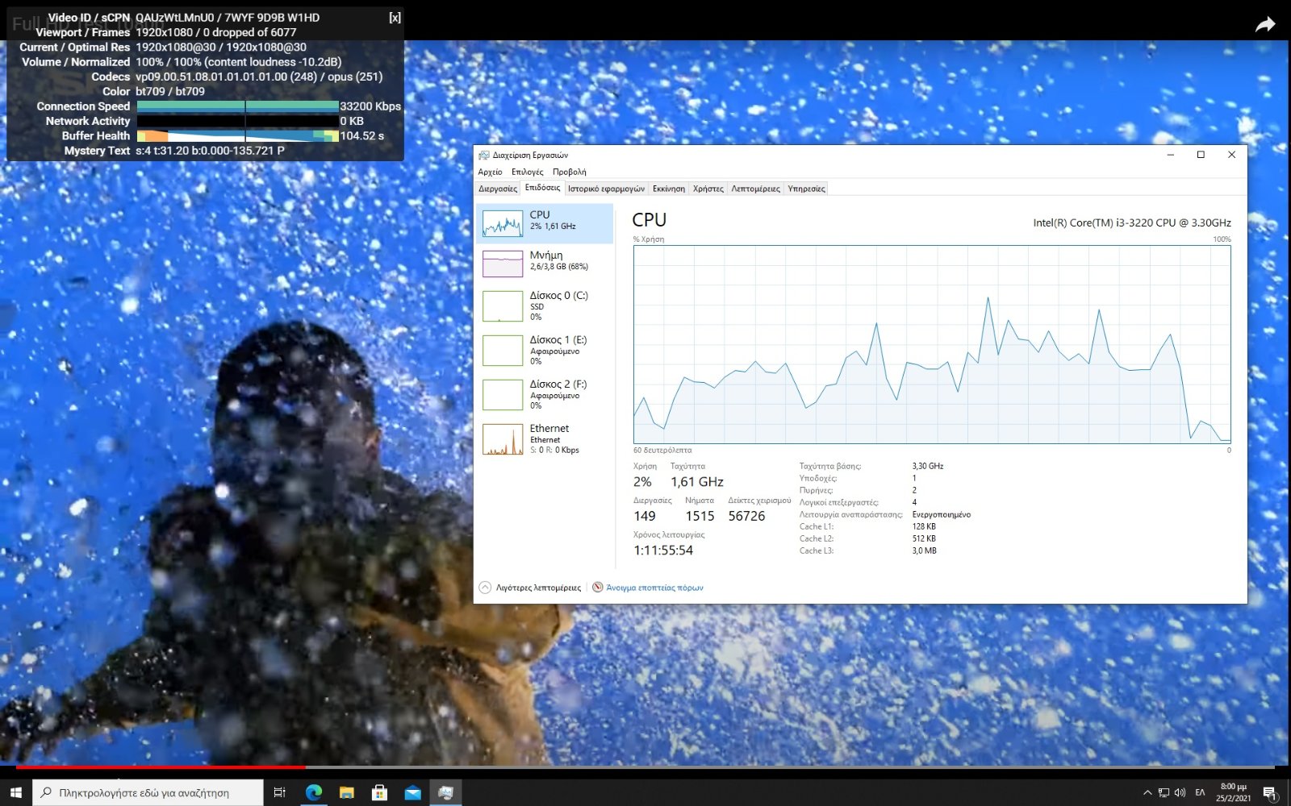Open the Εκκίνηση tab
Viewport: 1291px width, 806px height.
[668, 189]
